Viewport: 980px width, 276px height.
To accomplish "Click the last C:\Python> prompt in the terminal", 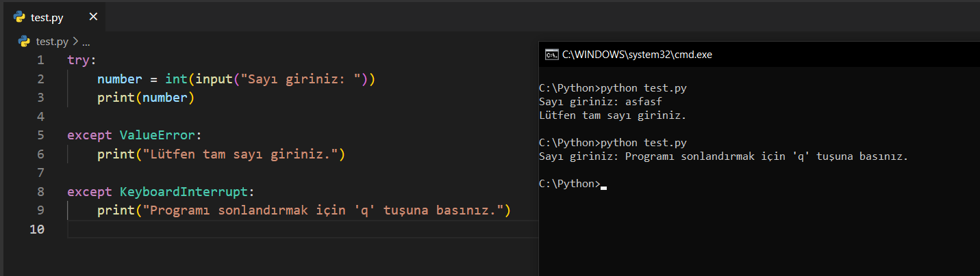I will pyautogui.click(x=569, y=184).
